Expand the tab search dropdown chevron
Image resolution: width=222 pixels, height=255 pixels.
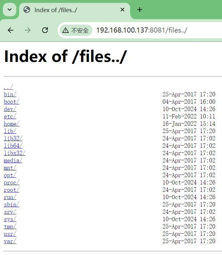click(x=10, y=10)
